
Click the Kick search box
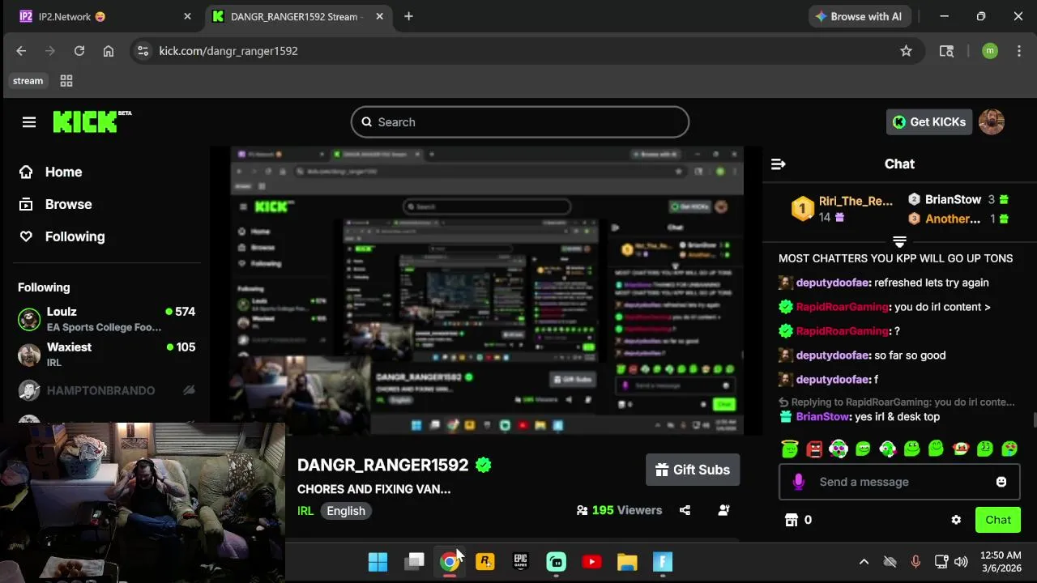[520, 122]
